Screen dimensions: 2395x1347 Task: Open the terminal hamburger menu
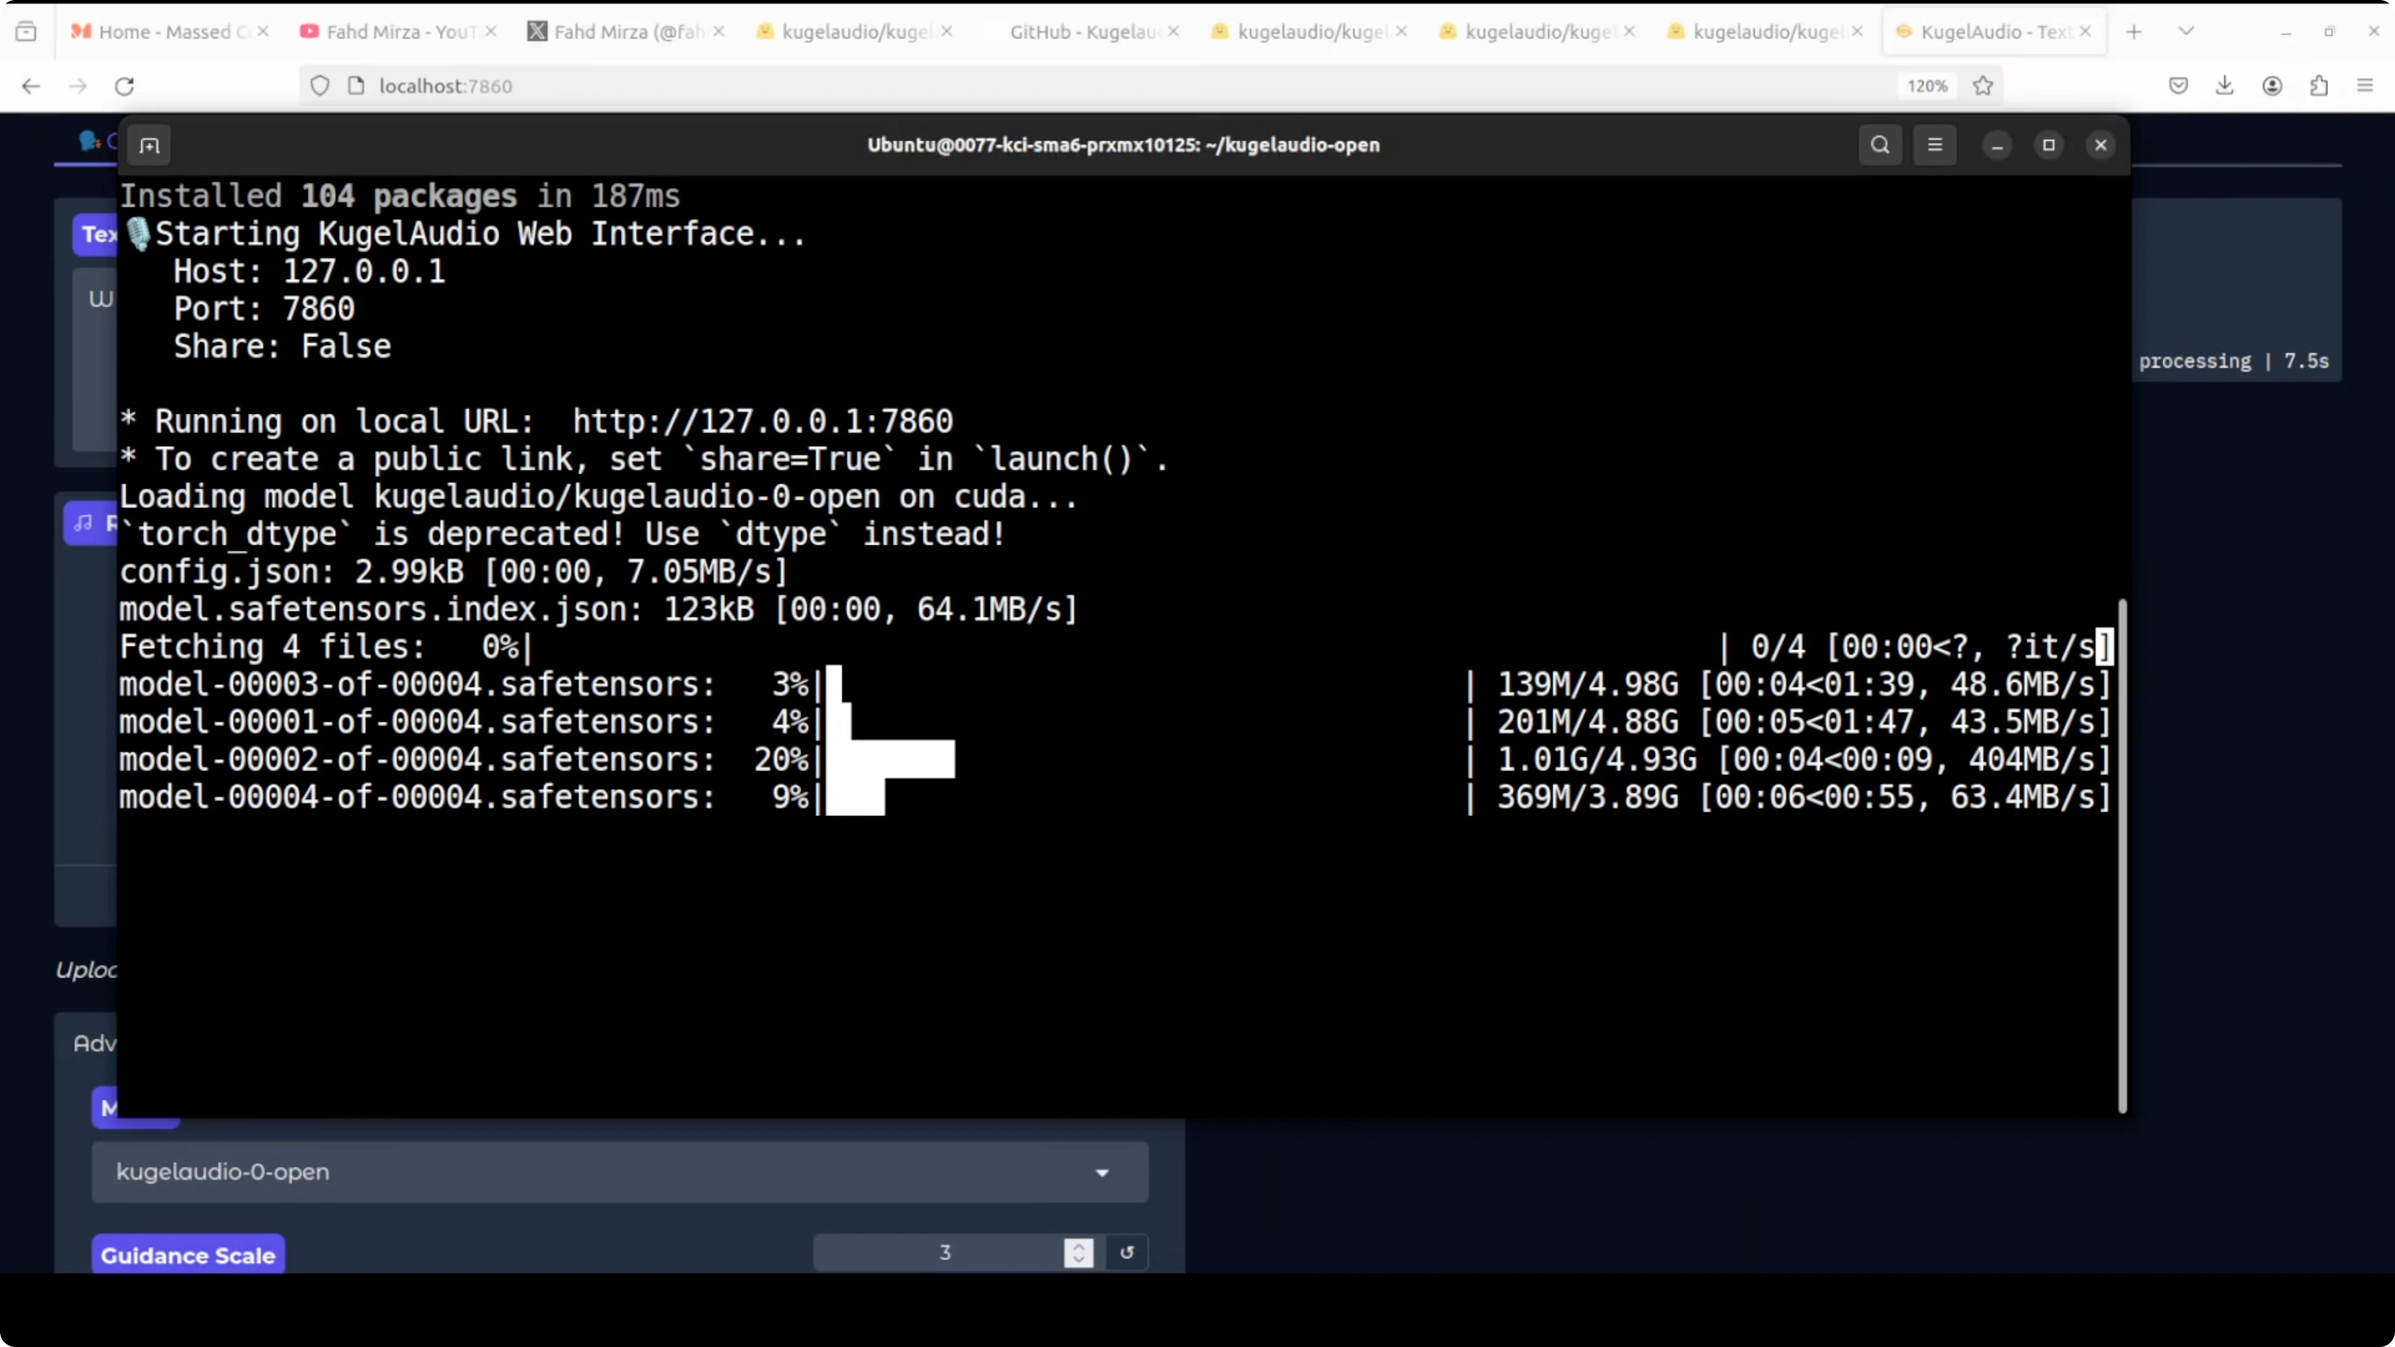click(x=1935, y=145)
